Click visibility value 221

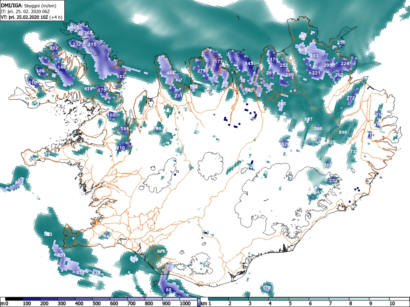(316, 73)
